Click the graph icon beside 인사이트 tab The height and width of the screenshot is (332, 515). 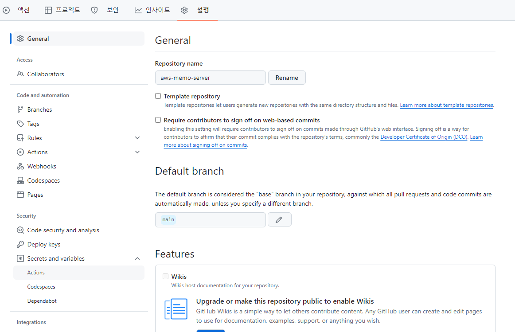tap(138, 10)
